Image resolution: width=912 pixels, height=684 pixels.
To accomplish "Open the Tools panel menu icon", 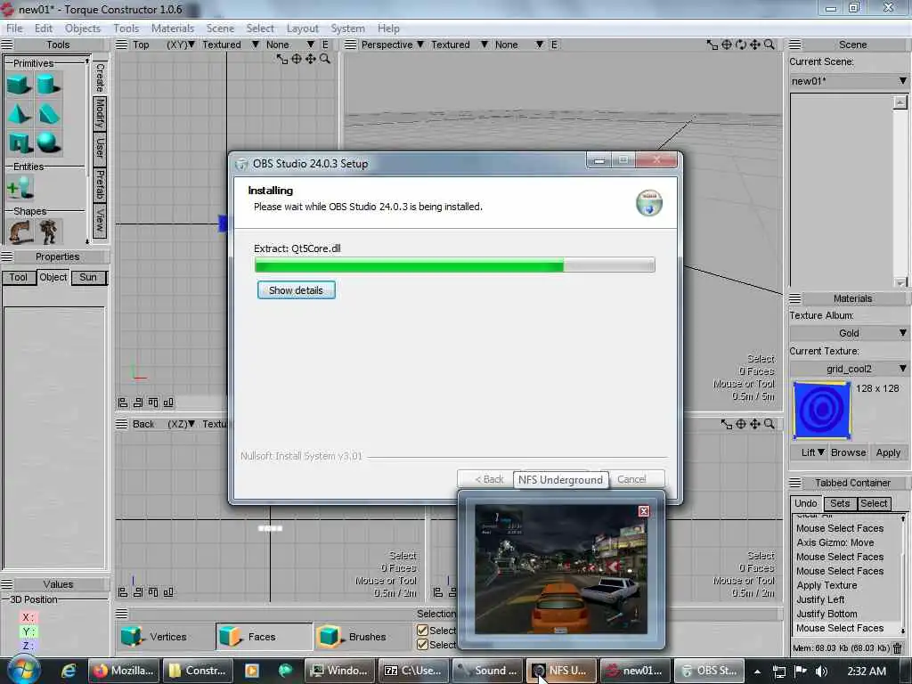I will tap(7, 45).
